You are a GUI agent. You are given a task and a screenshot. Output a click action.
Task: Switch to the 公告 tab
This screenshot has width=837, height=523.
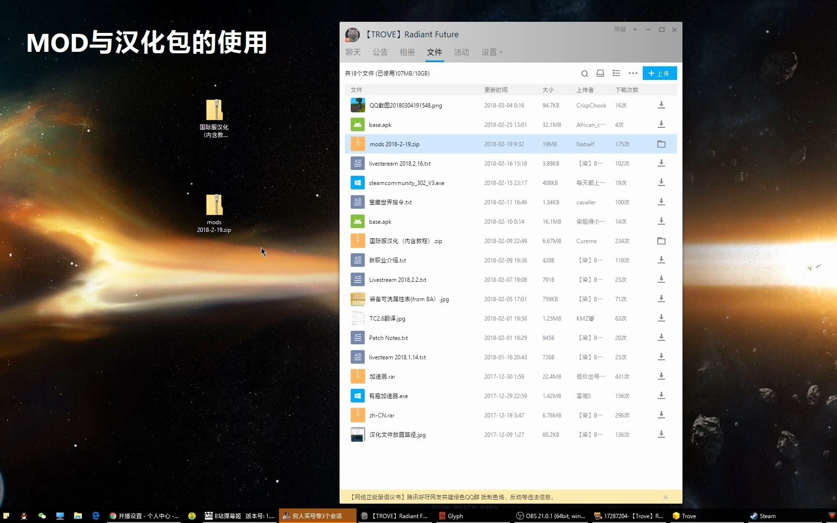click(x=380, y=52)
